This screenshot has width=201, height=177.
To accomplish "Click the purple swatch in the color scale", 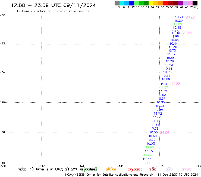I will click(180, 3).
